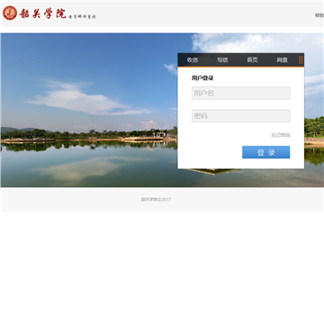Select the 首页 tab

point(252,60)
